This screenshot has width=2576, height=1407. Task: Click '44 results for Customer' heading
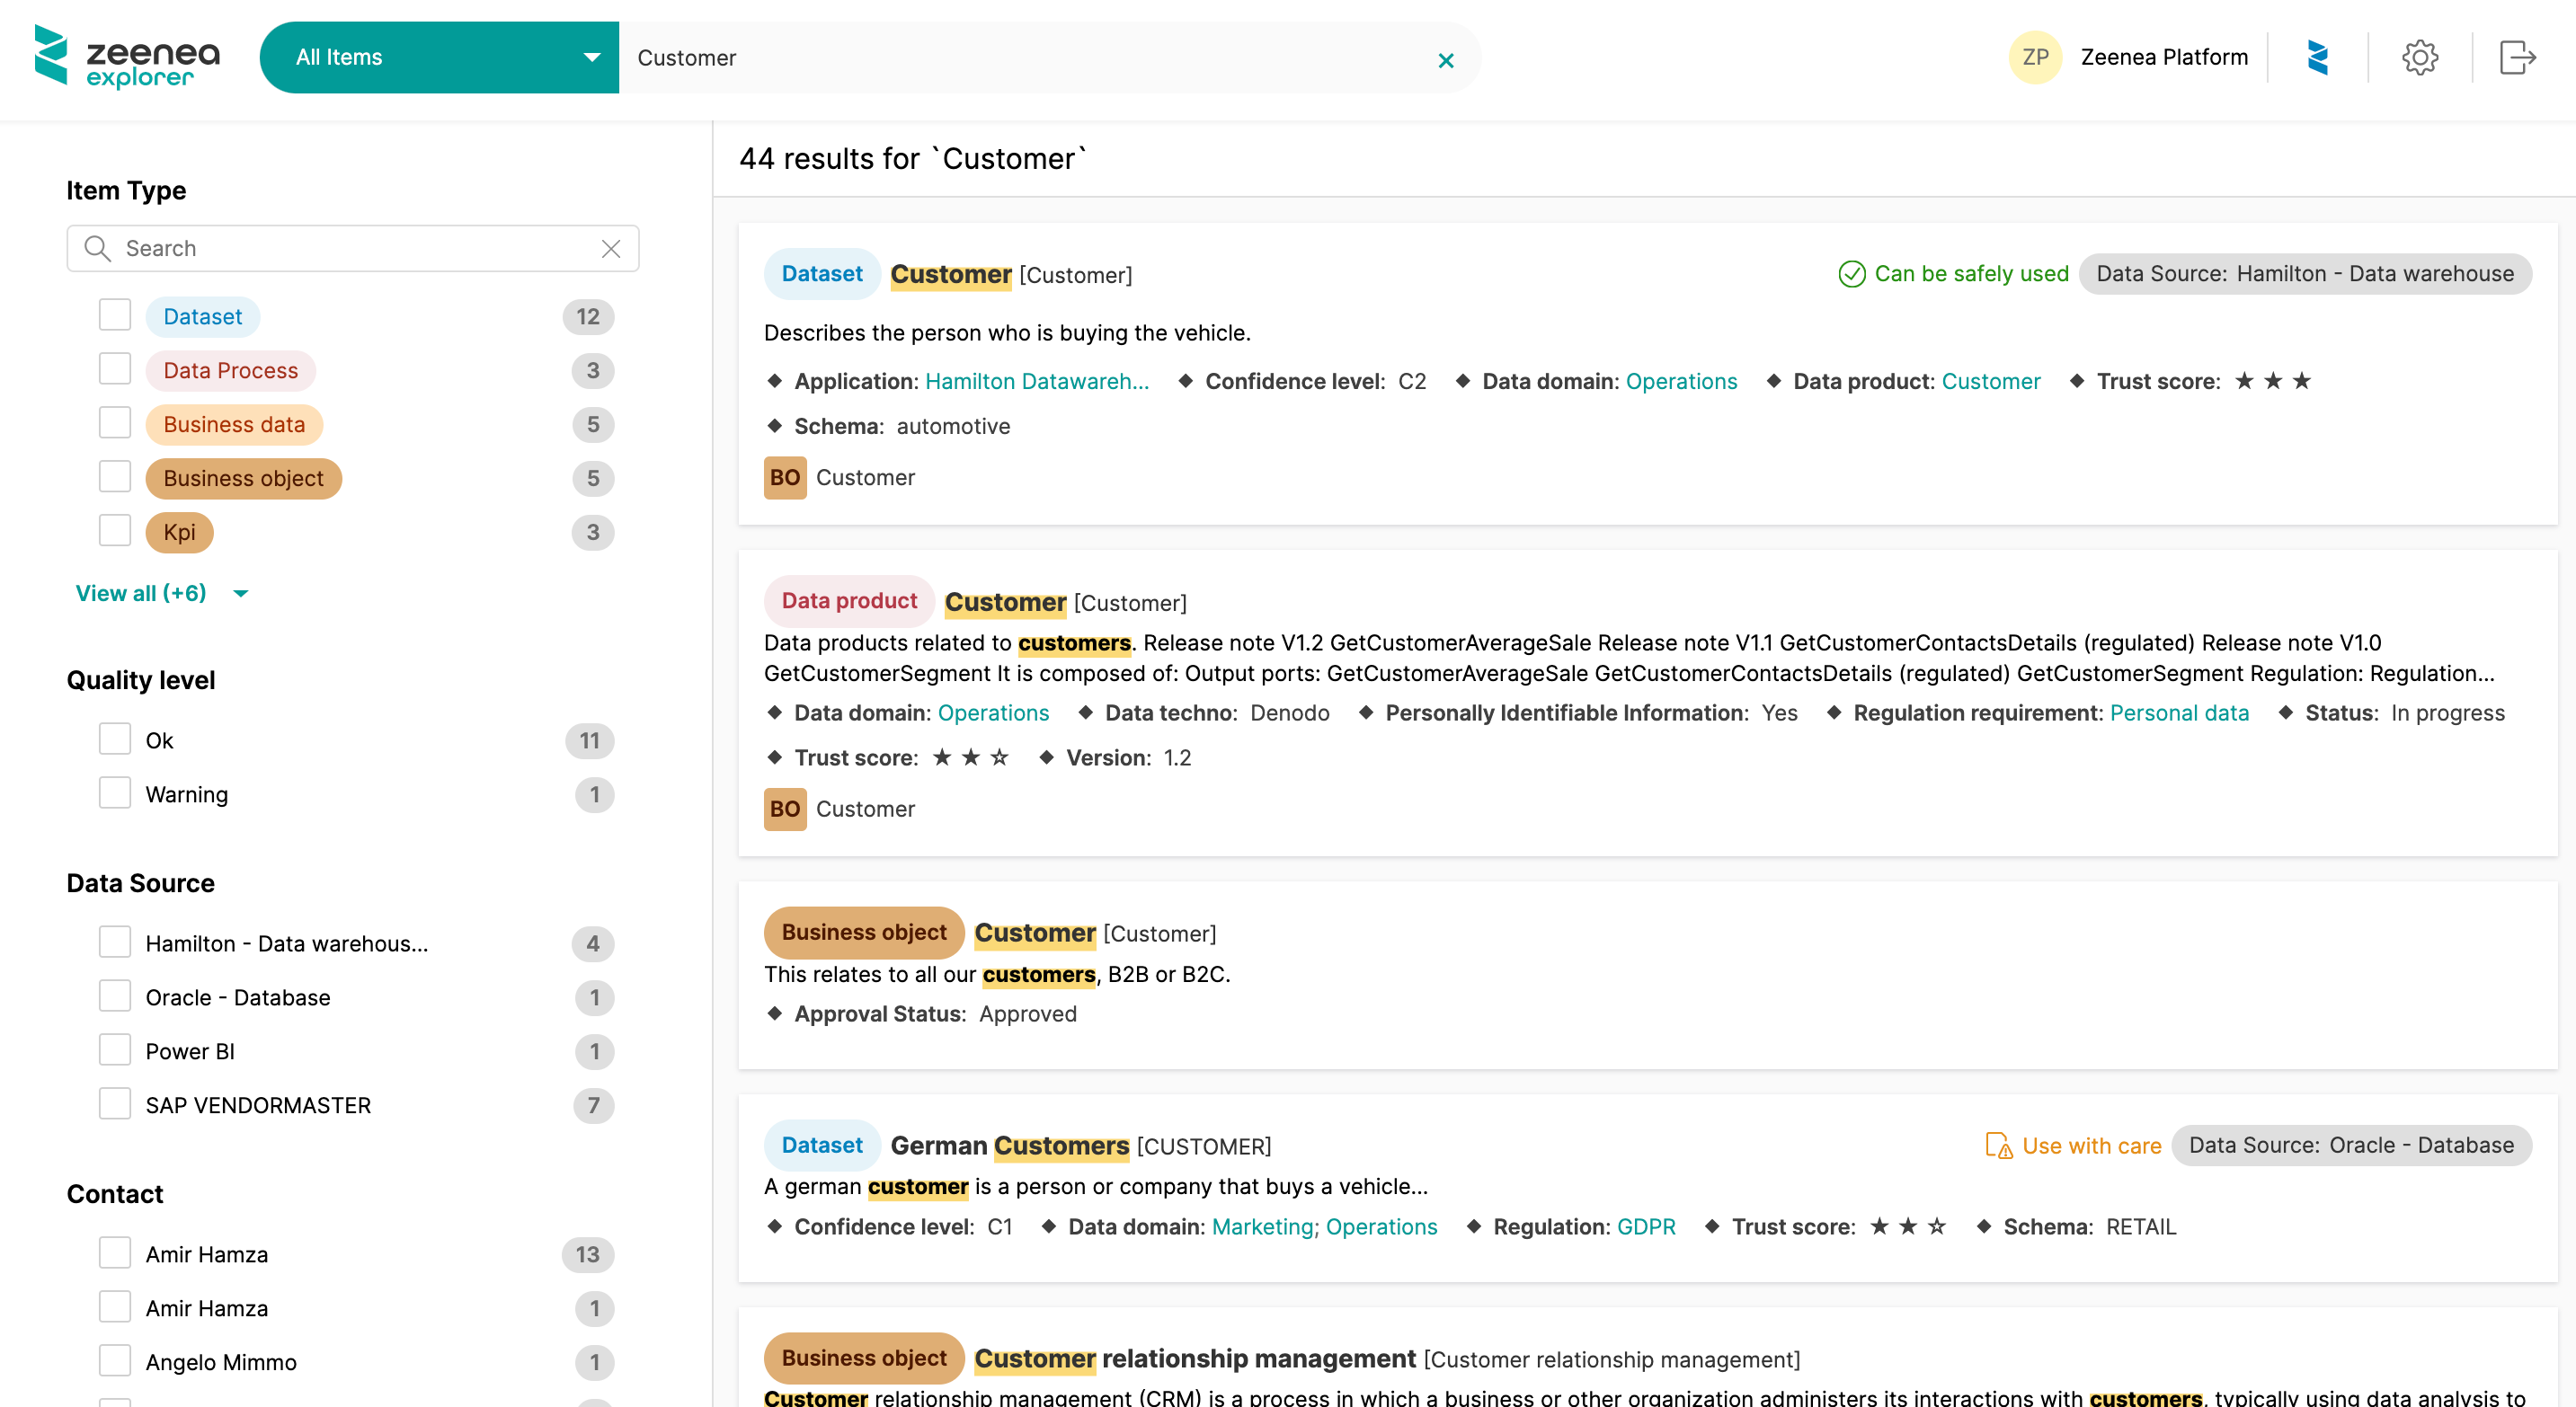click(912, 159)
